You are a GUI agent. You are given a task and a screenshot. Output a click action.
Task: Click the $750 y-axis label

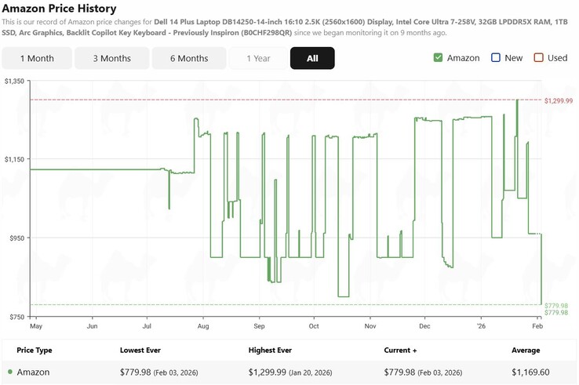coord(17,317)
